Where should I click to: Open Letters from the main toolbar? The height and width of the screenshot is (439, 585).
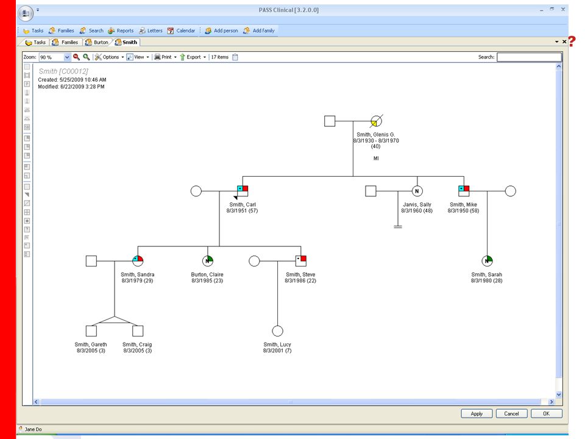coord(151,30)
